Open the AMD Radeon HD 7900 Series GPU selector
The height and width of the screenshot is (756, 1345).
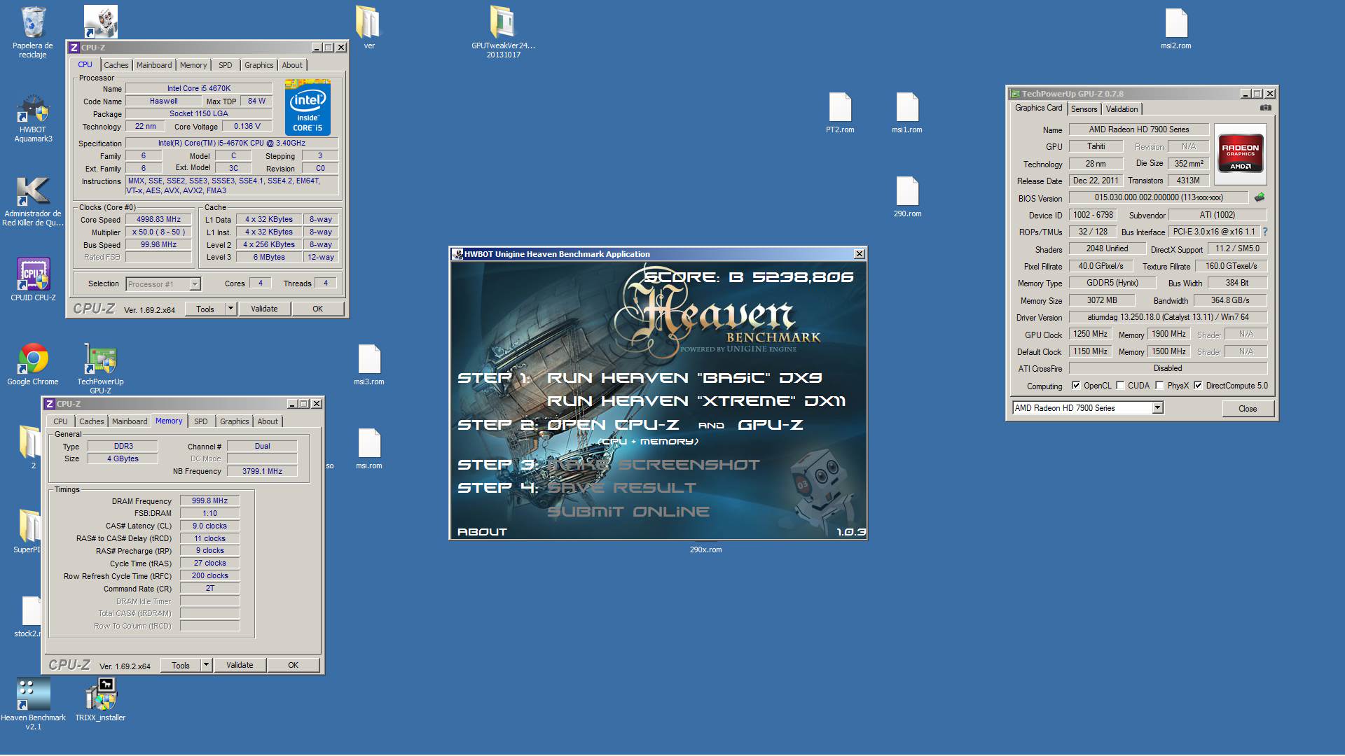[x=1087, y=408]
